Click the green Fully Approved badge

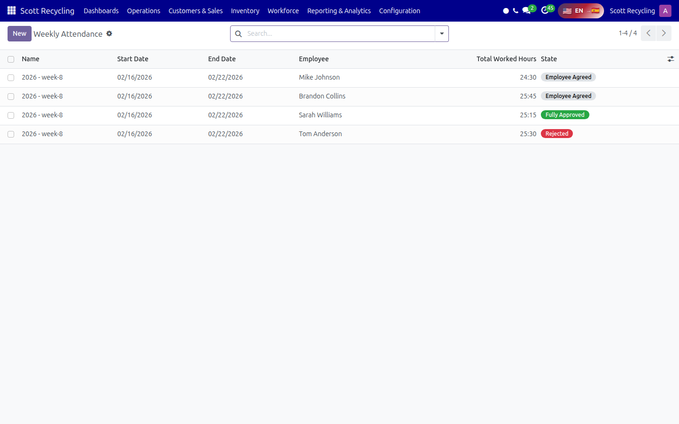[x=565, y=115]
